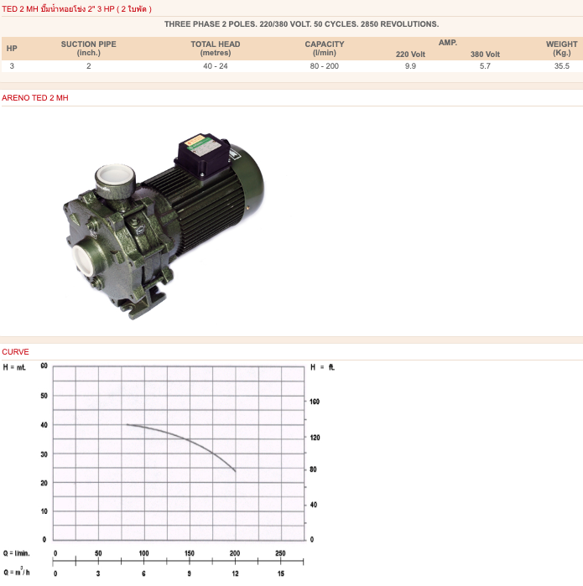
Task: Select the three phase specification line
Action: (x=301, y=24)
